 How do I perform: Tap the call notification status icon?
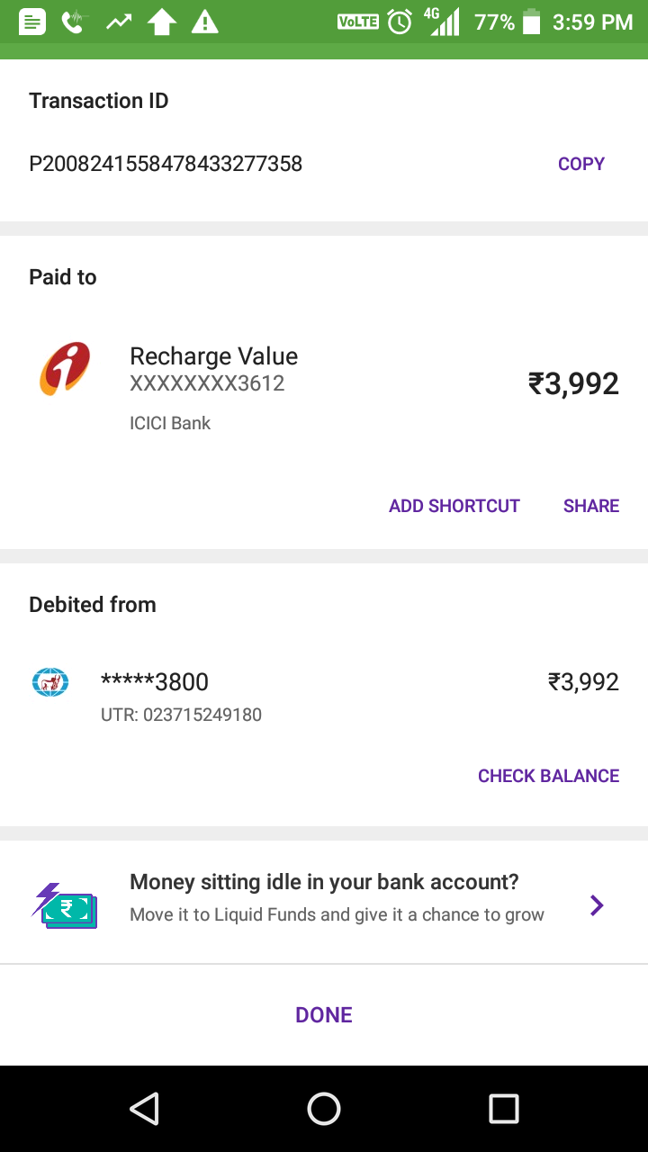[x=75, y=22]
